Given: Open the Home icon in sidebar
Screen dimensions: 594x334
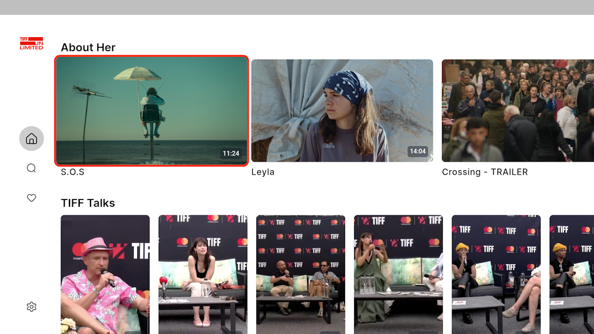Looking at the screenshot, I should 31,139.
